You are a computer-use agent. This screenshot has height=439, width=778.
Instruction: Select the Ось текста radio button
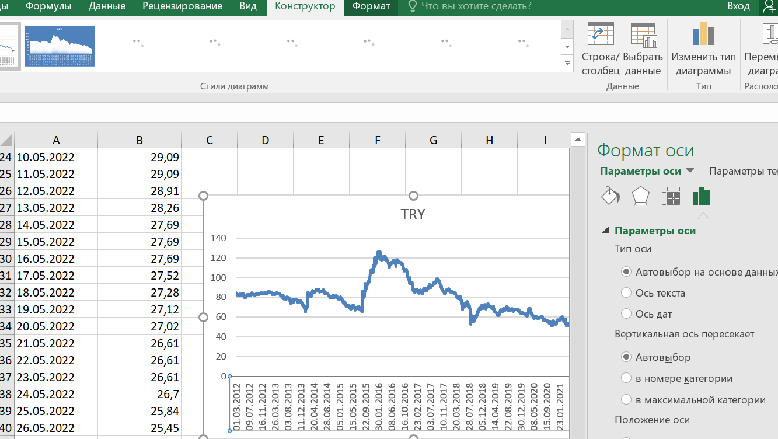tap(626, 293)
